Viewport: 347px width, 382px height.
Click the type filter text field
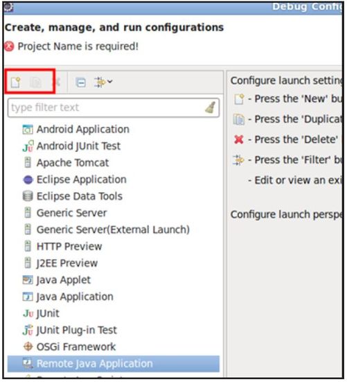[x=114, y=107]
